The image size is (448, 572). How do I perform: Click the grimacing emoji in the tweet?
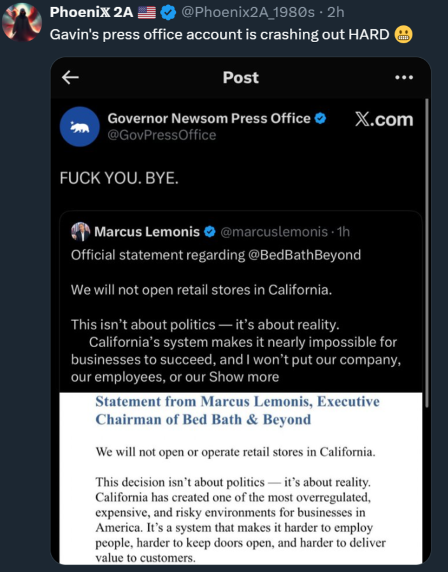pyautogui.click(x=403, y=34)
